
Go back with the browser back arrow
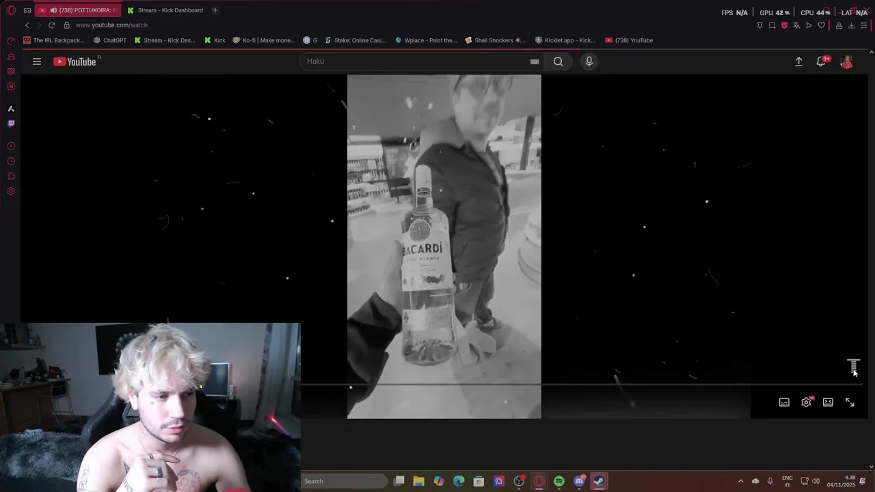point(27,25)
